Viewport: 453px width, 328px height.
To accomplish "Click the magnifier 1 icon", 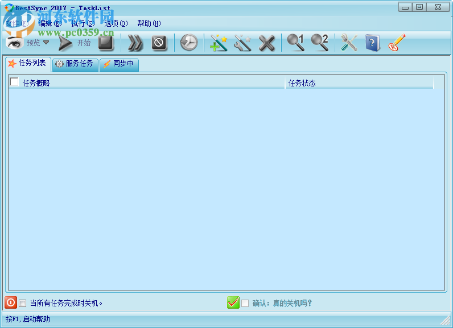I will click(295, 43).
